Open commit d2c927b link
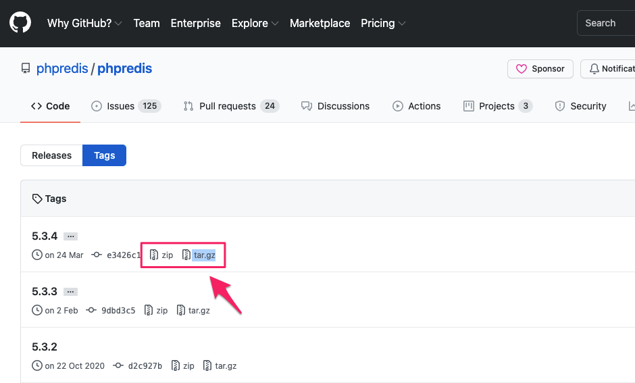This screenshot has width=635, height=383. pyautogui.click(x=145, y=366)
